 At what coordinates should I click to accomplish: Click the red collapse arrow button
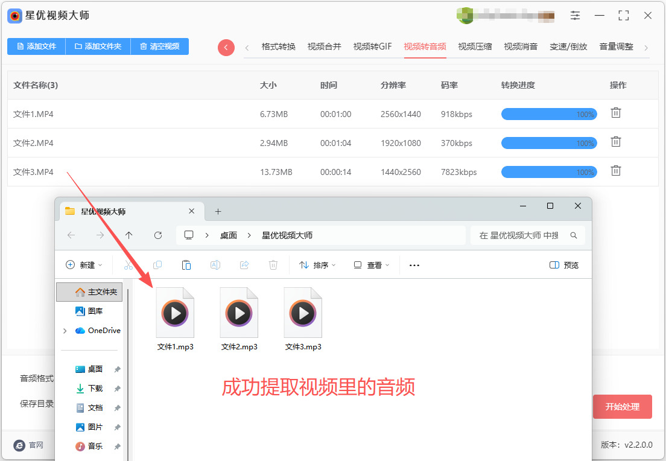tap(226, 48)
